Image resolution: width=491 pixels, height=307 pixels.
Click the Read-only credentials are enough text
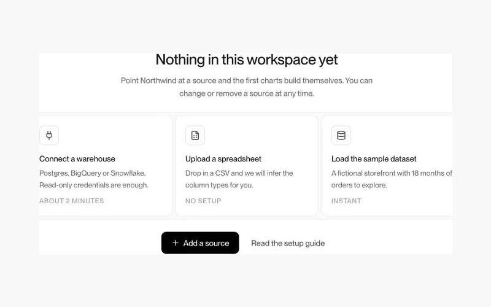[x=94, y=185]
